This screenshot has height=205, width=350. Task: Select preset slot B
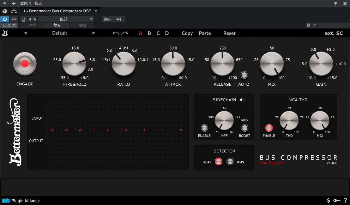pyautogui.click(x=149, y=33)
